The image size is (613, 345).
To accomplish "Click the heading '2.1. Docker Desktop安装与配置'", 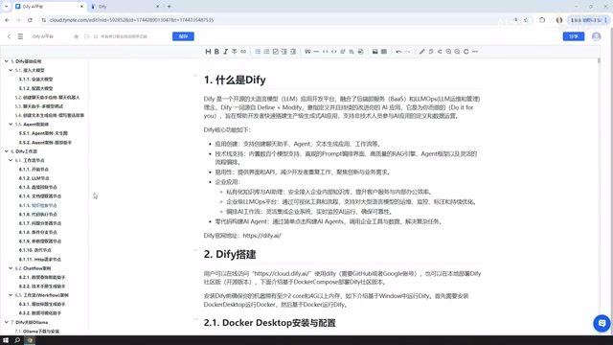I will tap(269, 323).
